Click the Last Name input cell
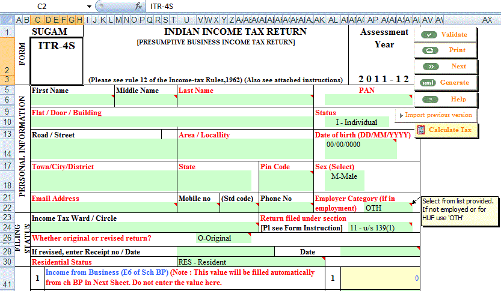This screenshot has height=291, width=501. click(245, 100)
